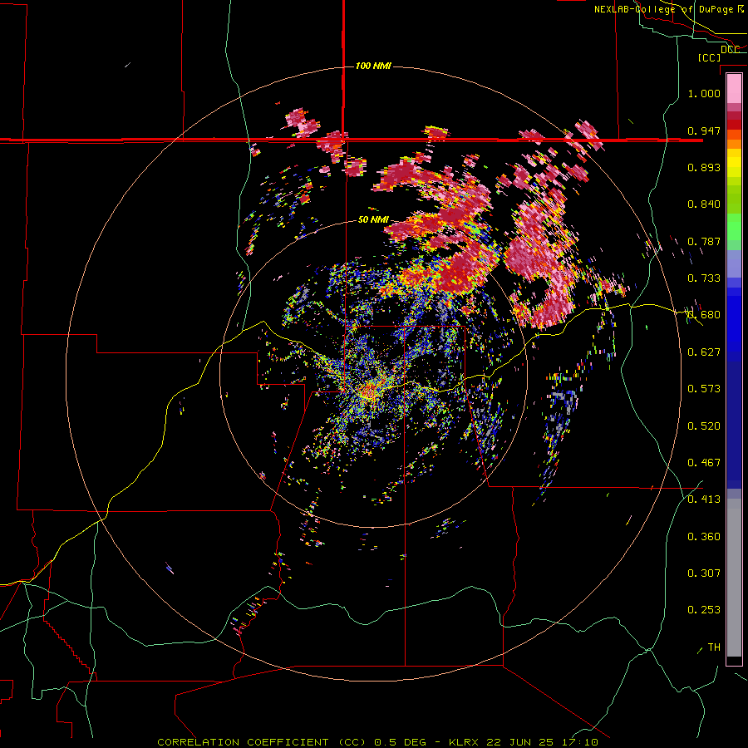Click the 0.253 scale value

(704, 610)
